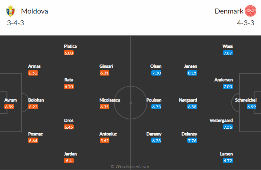Select player Nicolaescu on the pitch
This screenshot has width=261, height=170.
pos(110,100)
